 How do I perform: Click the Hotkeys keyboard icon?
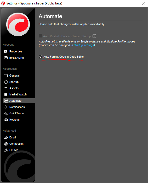(x=6, y=120)
